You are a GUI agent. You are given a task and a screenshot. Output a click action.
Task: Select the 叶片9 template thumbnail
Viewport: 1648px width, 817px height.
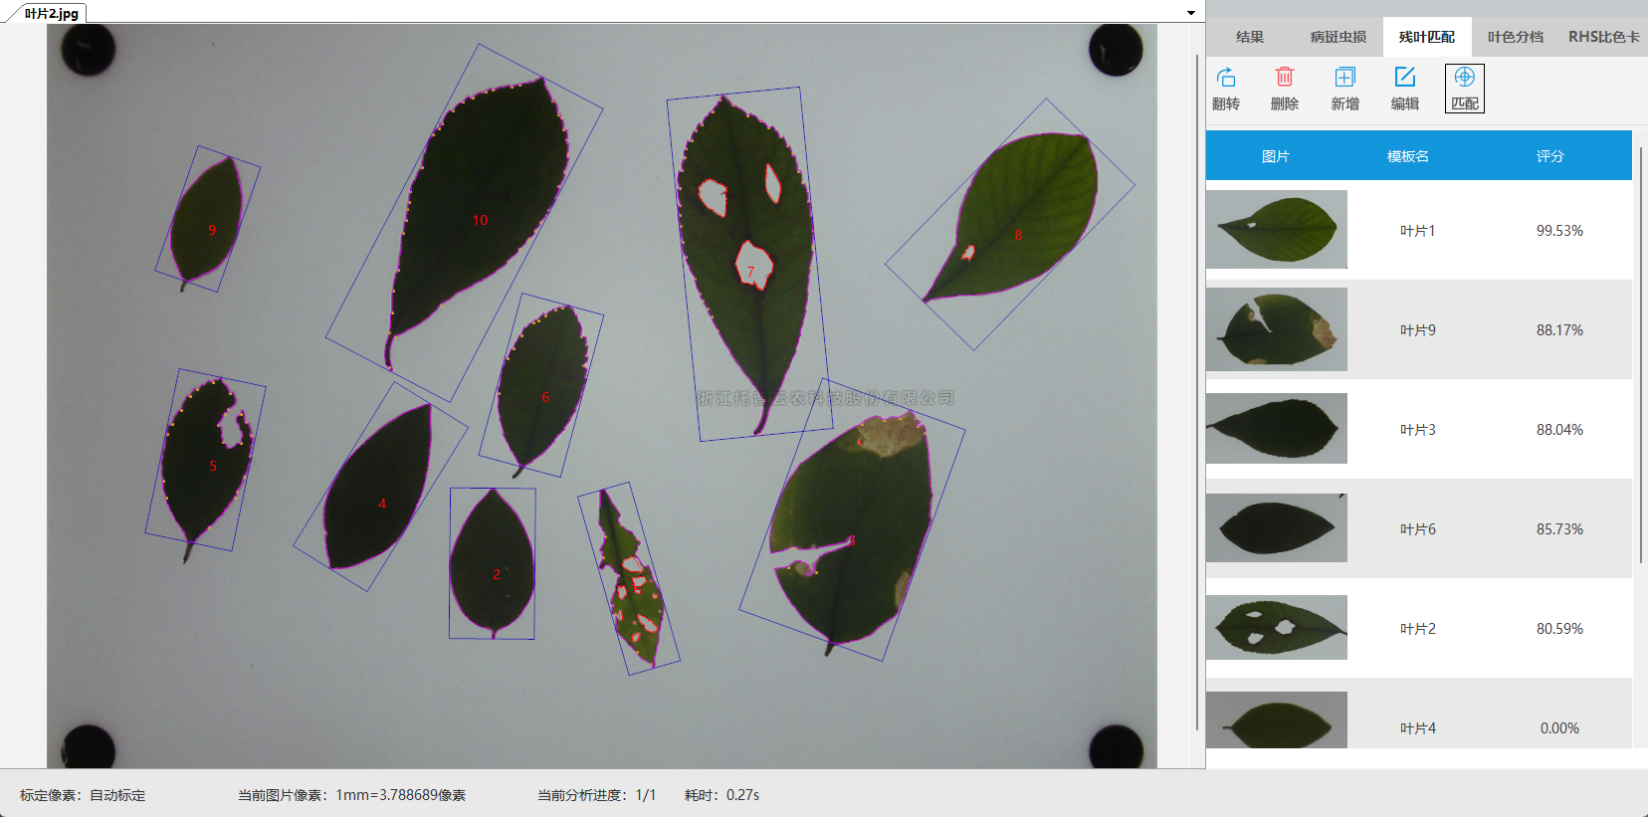pyautogui.click(x=1277, y=329)
